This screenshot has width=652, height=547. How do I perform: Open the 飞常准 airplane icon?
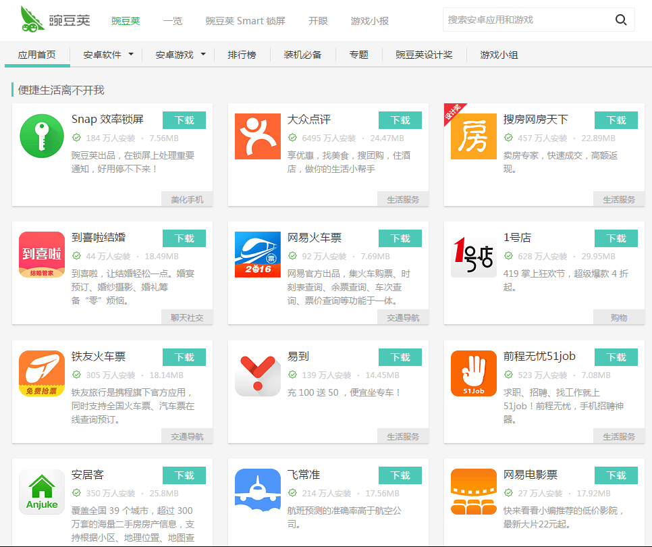[258, 492]
